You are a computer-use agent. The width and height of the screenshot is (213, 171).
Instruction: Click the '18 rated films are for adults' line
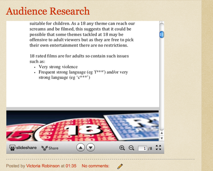[79, 56]
